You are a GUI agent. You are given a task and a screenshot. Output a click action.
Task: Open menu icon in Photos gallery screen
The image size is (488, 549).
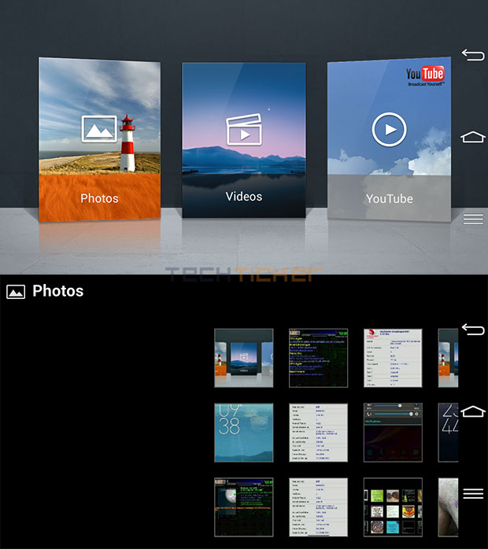point(473,494)
